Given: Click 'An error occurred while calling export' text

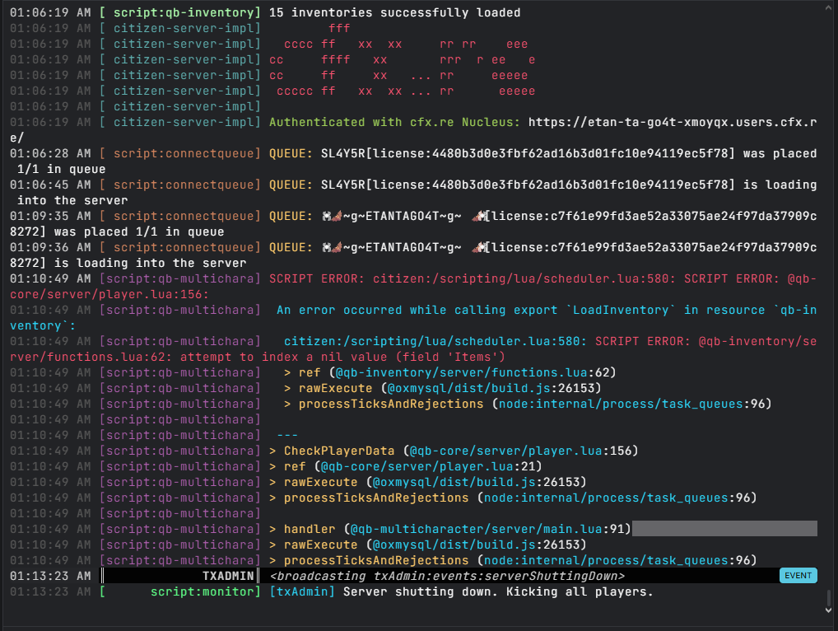Looking at the screenshot, I should 417,310.
